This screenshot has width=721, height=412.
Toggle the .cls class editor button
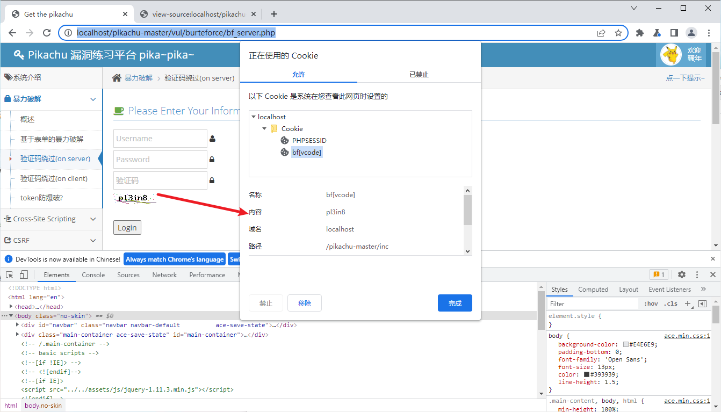point(670,303)
